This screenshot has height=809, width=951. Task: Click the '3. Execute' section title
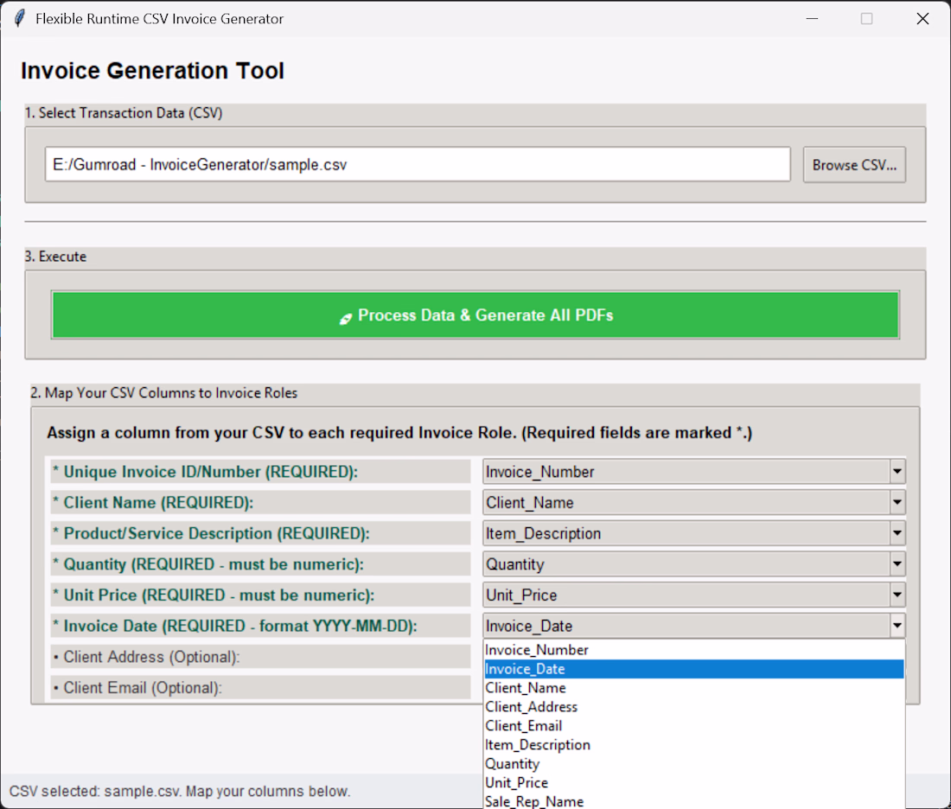tap(56, 257)
